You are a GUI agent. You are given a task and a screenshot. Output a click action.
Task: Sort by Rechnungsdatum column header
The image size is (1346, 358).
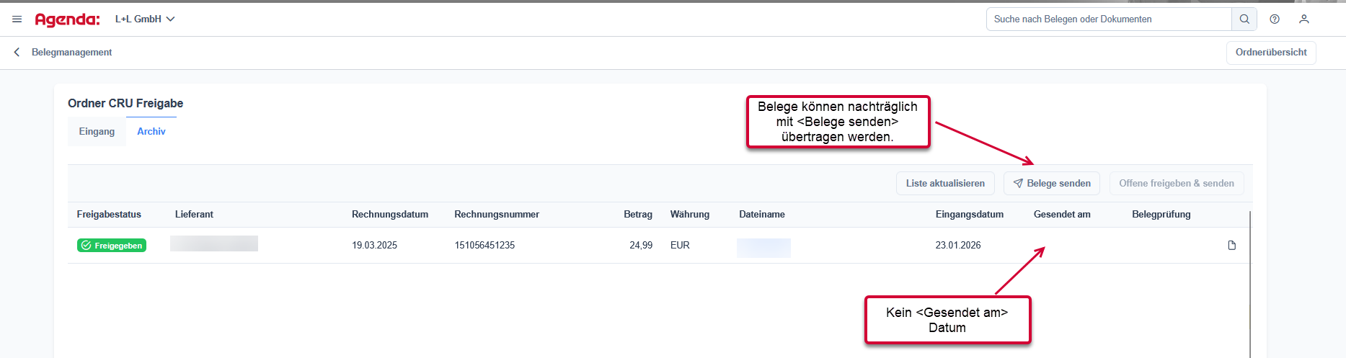390,215
